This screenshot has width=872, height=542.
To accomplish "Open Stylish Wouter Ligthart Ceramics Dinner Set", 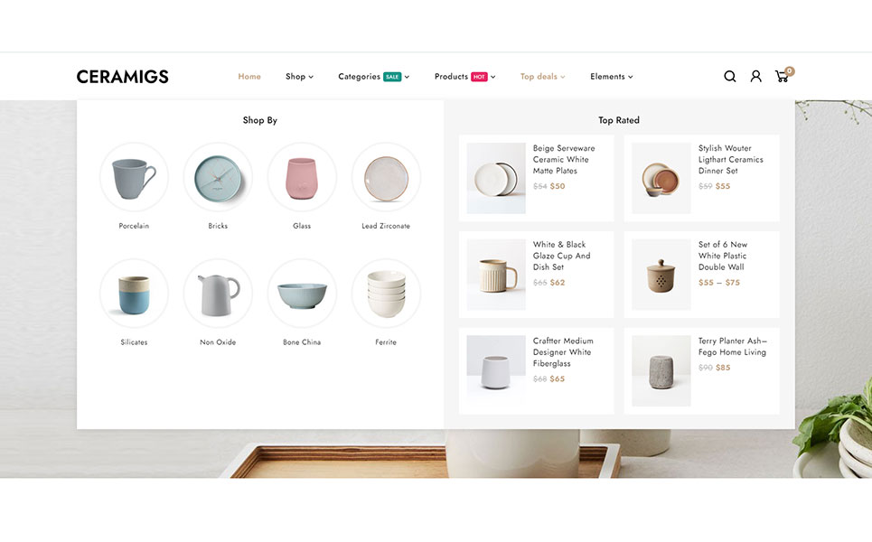I will [x=730, y=160].
